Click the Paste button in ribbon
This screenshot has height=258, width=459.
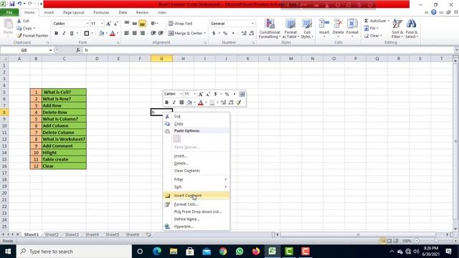coord(8,27)
